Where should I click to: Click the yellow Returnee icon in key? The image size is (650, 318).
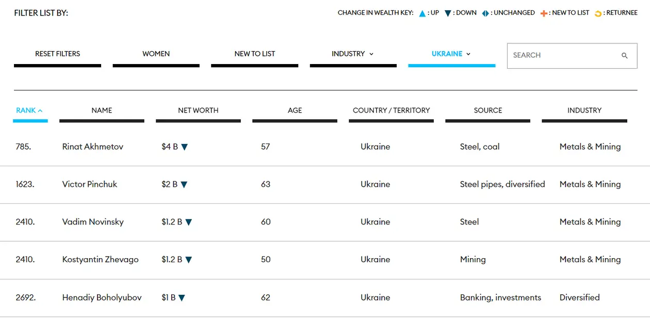point(598,13)
